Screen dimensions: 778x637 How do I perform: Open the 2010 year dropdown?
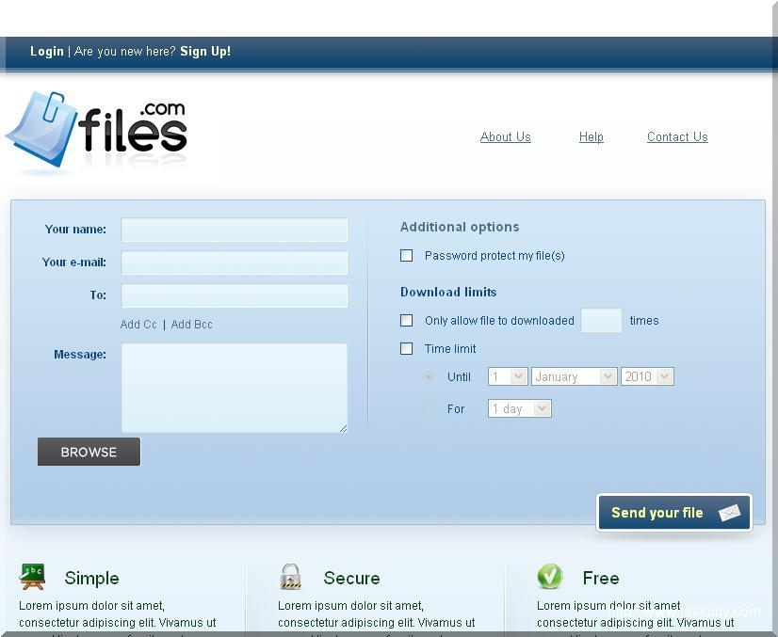coord(646,376)
